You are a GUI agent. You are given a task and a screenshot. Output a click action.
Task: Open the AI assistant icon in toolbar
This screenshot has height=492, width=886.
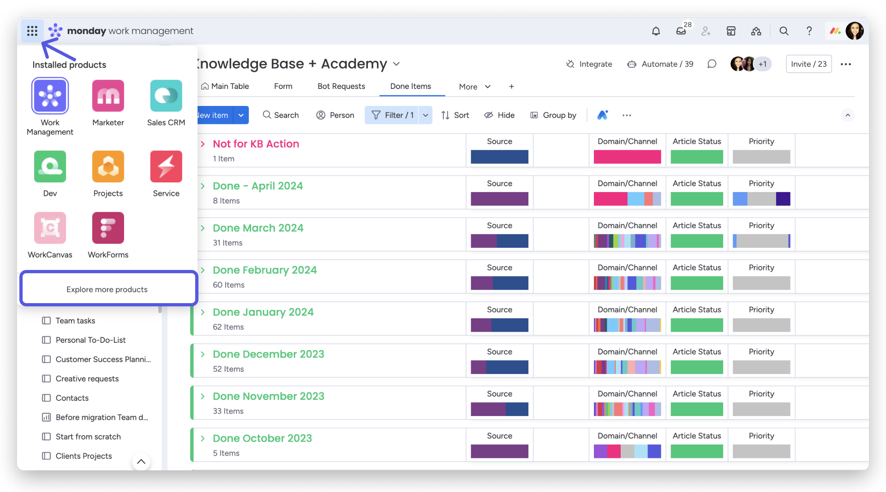[603, 115]
